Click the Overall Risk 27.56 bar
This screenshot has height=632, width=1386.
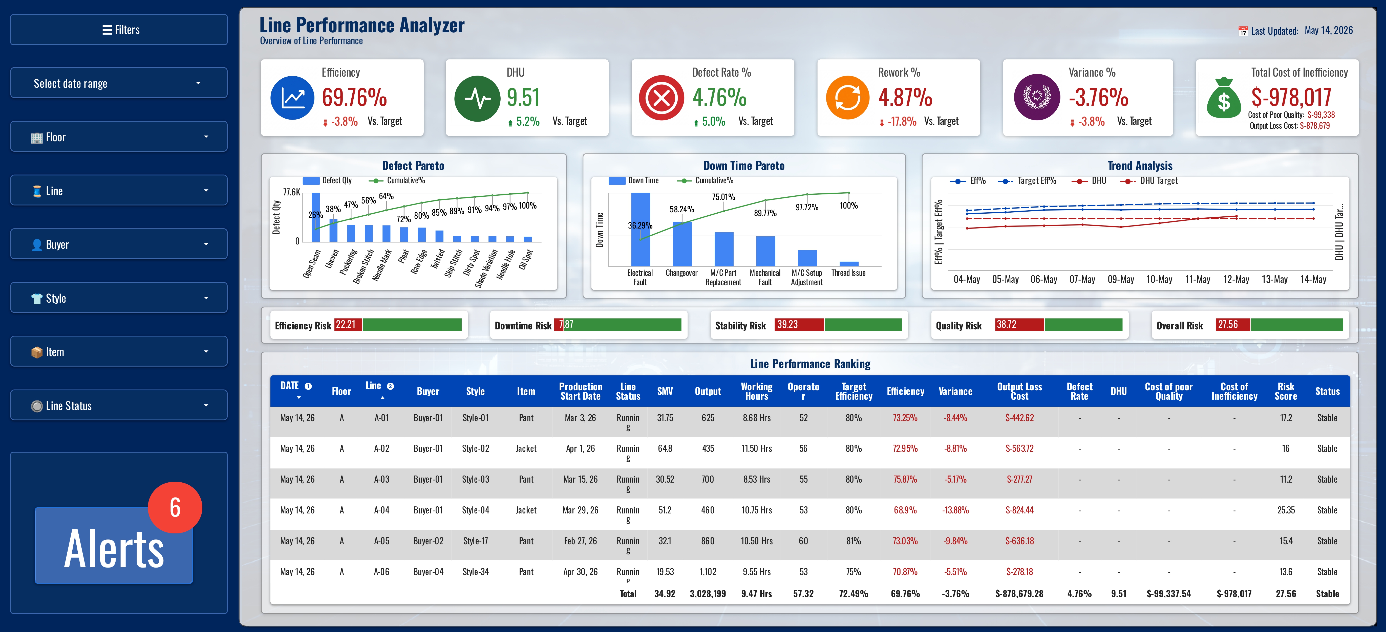1280,325
